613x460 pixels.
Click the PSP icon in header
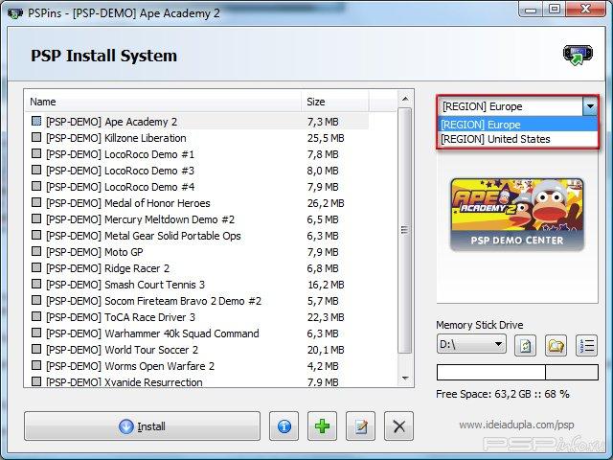click(x=576, y=56)
